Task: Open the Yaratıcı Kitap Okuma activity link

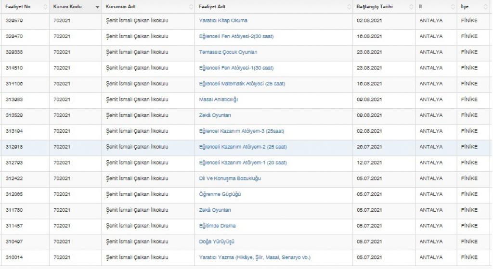Action: pos(223,21)
